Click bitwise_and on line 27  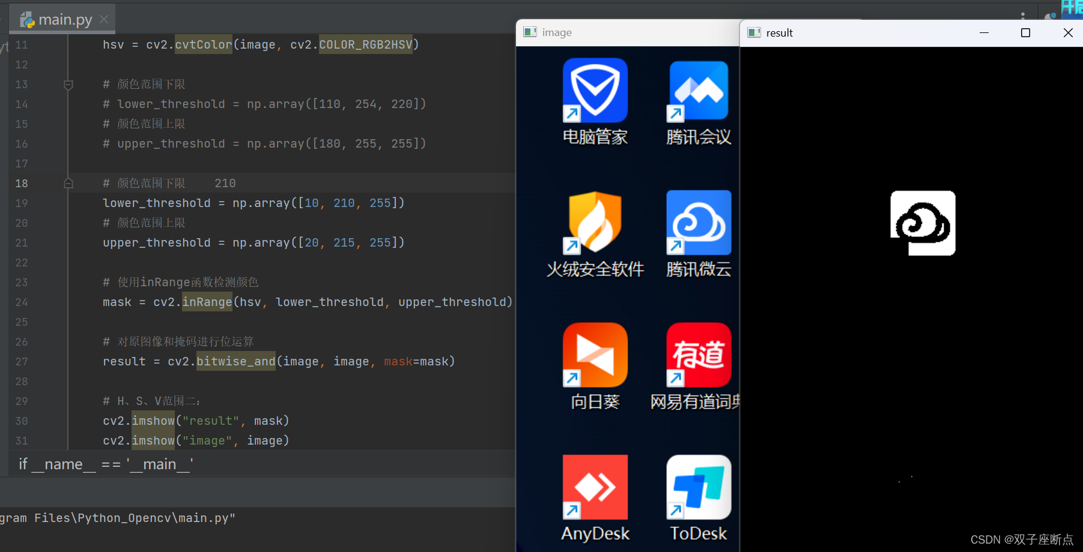tap(236, 361)
